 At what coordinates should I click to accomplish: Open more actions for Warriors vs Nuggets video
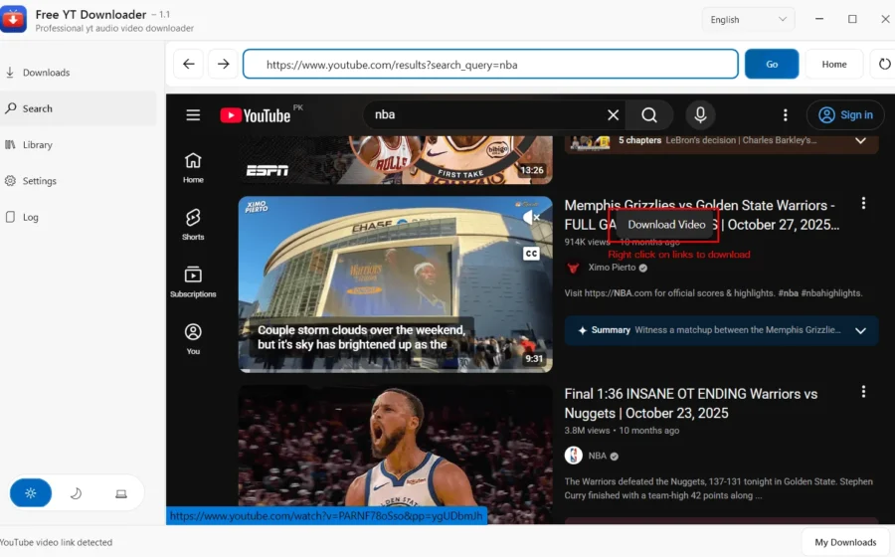pyautogui.click(x=863, y=392)
